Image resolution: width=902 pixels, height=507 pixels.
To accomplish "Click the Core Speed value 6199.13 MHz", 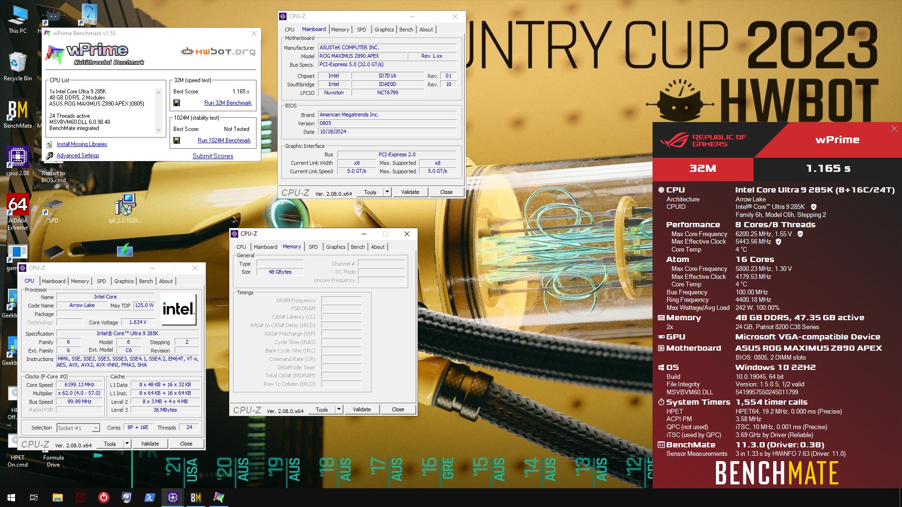I will click(x=79, y=384).
